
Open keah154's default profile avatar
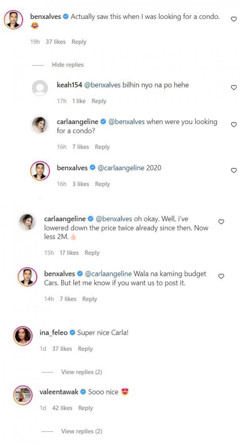[40, 88]
